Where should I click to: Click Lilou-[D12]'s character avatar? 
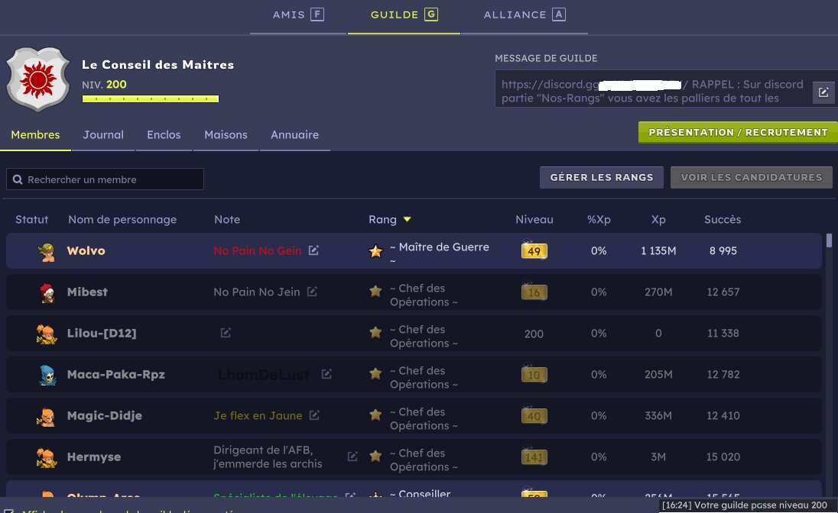click(47, 334)
